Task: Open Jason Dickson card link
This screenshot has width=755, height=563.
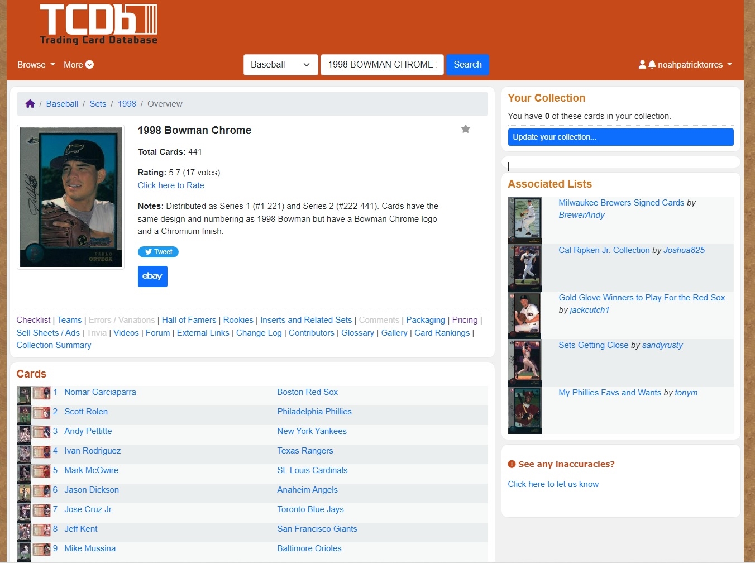Action: click(92, 490)
